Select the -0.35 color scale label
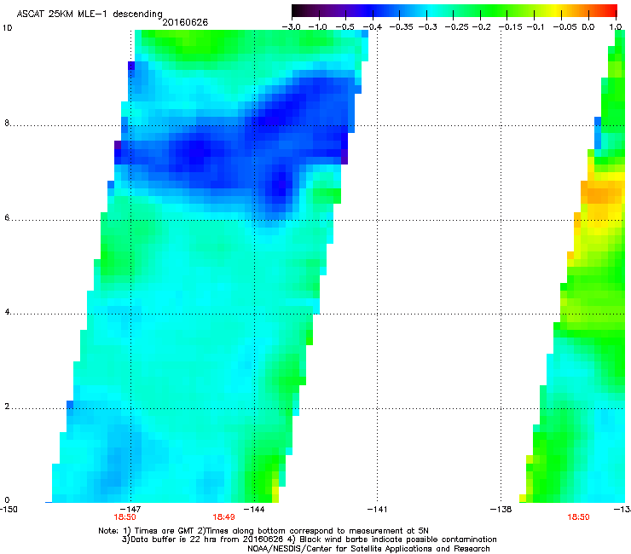 point(402,27)
